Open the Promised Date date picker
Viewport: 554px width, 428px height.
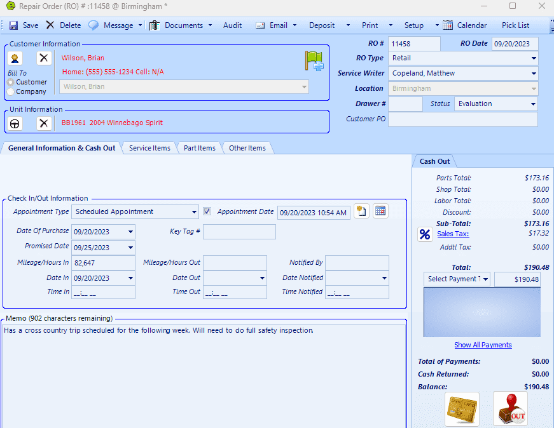[x=130, y=248]
